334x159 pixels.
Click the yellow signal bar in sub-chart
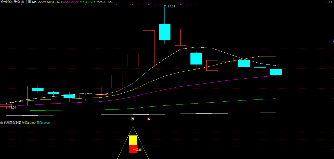click(x=133, y=140)
